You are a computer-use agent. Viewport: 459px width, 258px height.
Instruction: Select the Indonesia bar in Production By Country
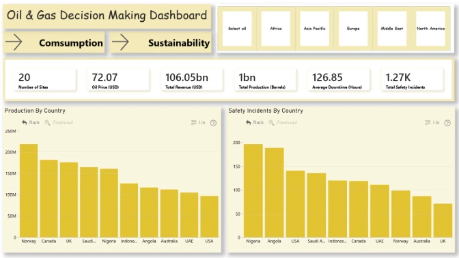129,210
